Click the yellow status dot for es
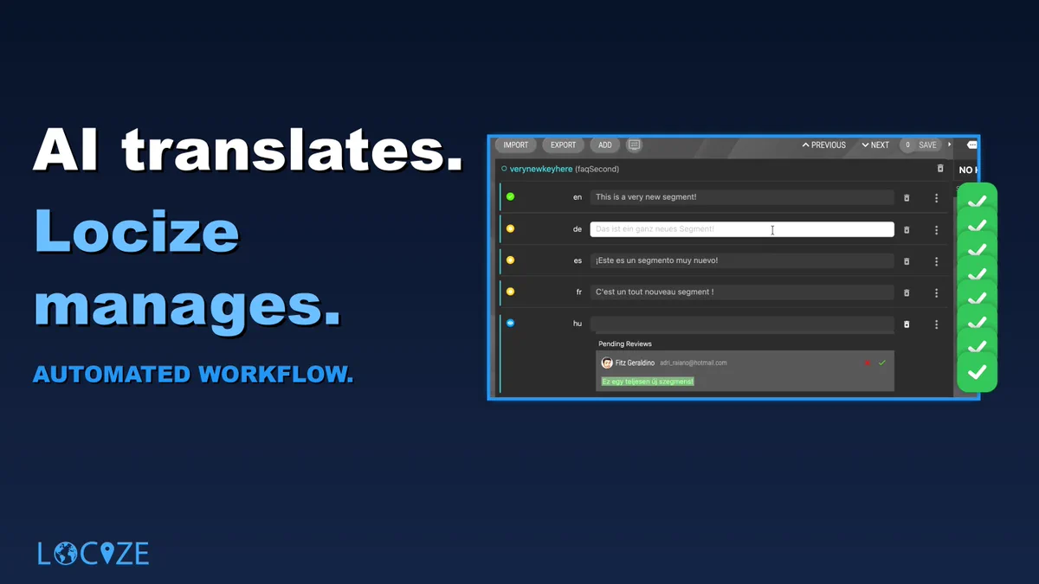This screenshot has width=1039, height=584. tap(510, 260)
